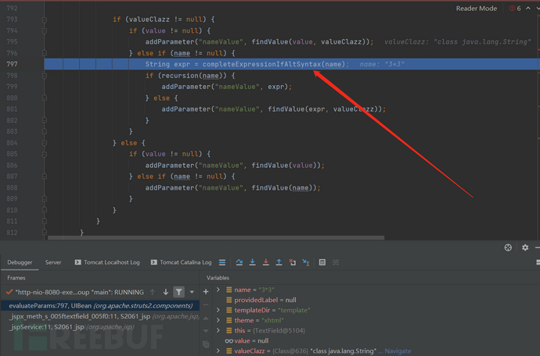Click Show Execution Point icon
Viewport: 540px width, 356px height.
click(222, 262)
